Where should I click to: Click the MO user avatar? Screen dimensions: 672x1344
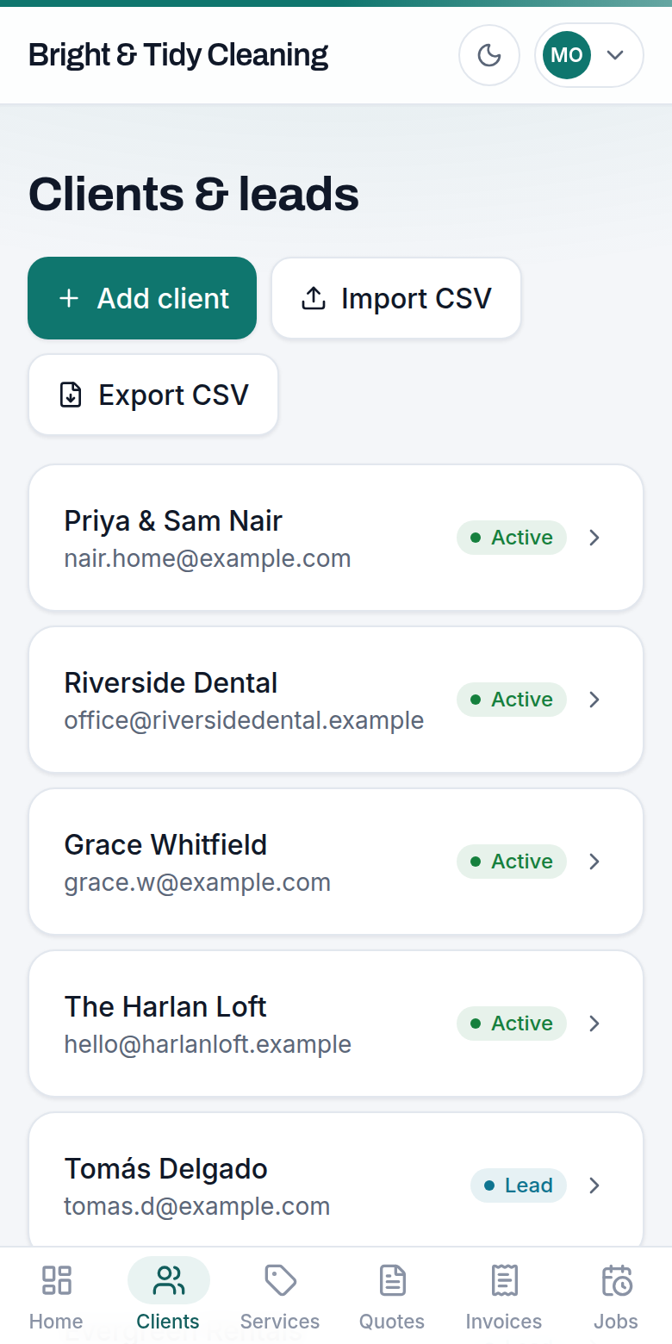point(567,55)
